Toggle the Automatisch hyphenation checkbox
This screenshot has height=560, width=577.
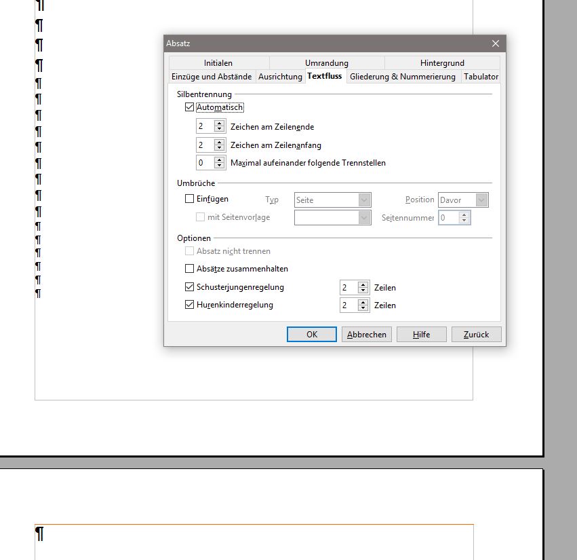pyautogui.click(x=189, y=107)
